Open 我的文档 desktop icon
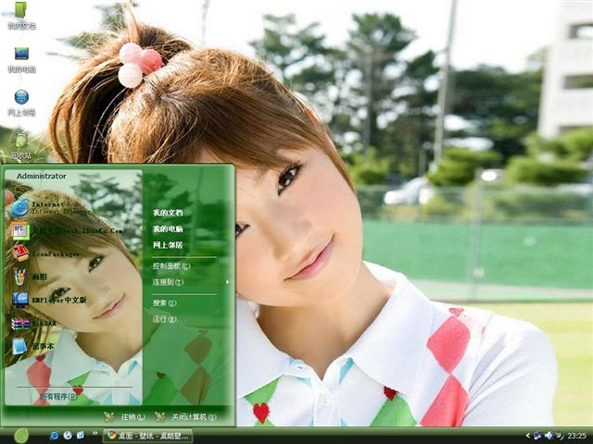Image resolution: width=593 pixels, height=444 pixels. coord(21,16)
